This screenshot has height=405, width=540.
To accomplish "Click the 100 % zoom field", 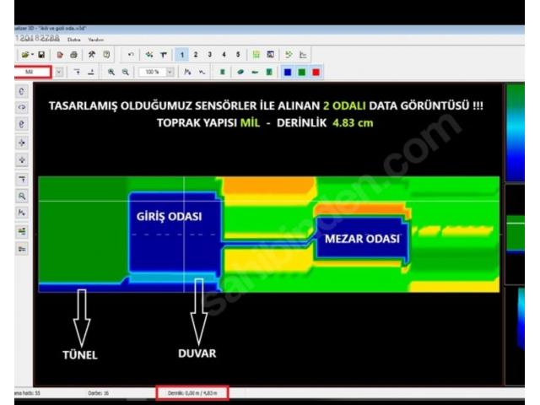I will (x=153, y=72).
